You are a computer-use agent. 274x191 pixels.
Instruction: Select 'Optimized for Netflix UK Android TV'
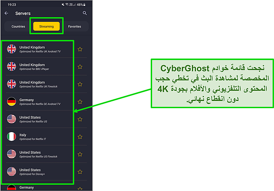pos(40,52)
